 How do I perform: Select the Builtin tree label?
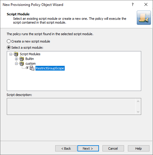coord(30,59)
